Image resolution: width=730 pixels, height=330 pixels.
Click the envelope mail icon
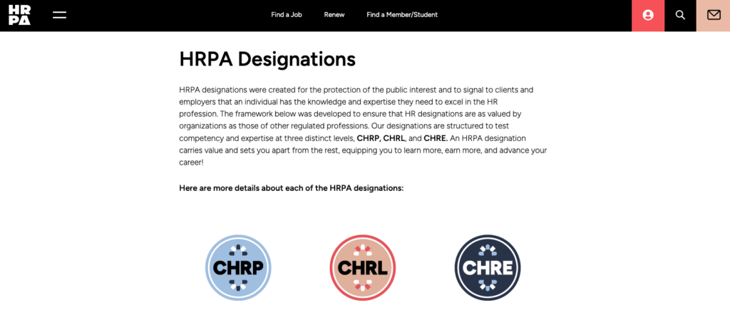[x=713, y=16]
